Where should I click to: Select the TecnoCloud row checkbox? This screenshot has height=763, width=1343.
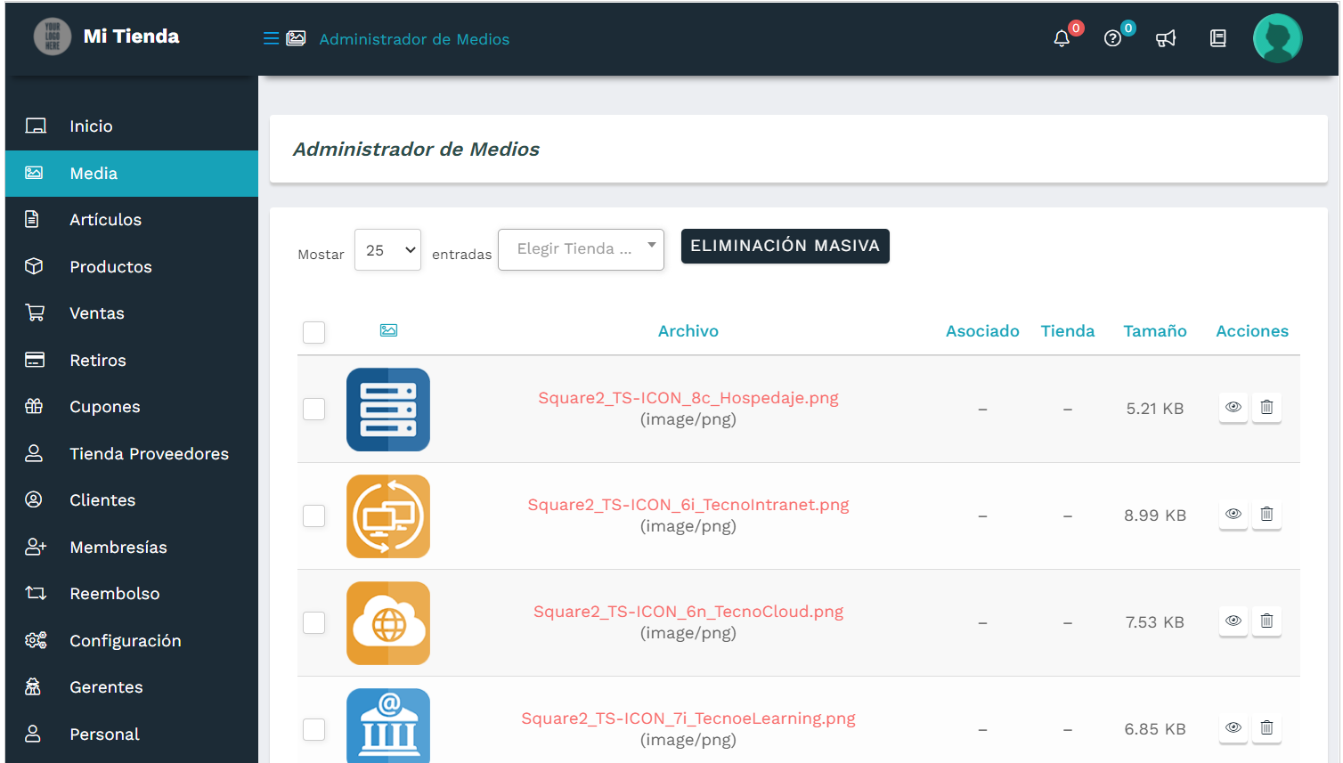[x=313, y=623]
